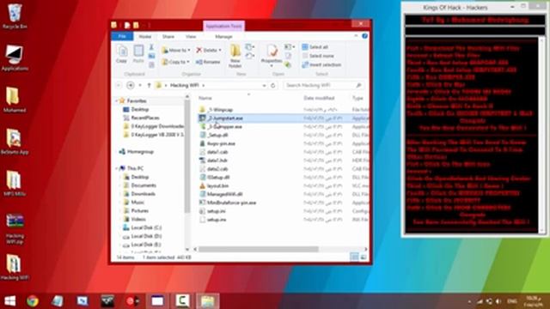Open Downloads under This PC
This screenshot has width=550, height=309.
click(x=139, y=194)
